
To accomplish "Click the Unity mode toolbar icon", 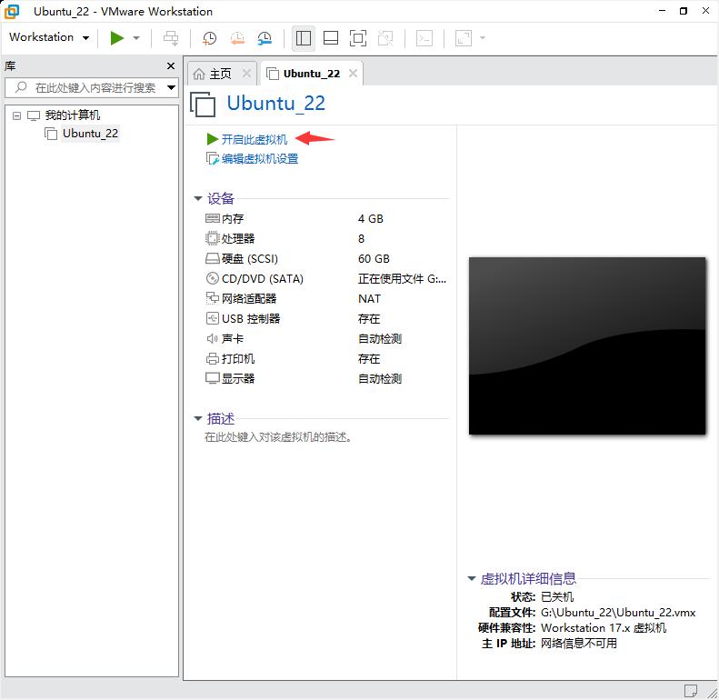I will 385,38.
